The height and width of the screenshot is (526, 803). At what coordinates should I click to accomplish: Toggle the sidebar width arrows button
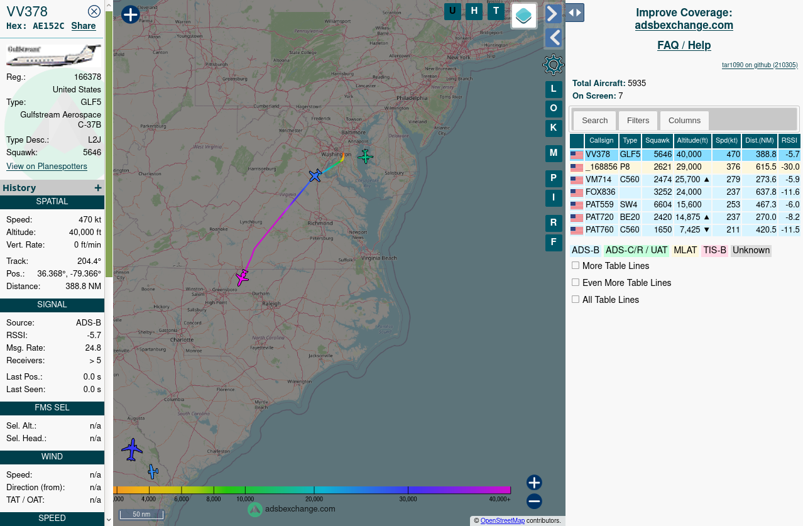tap(574, 13)
